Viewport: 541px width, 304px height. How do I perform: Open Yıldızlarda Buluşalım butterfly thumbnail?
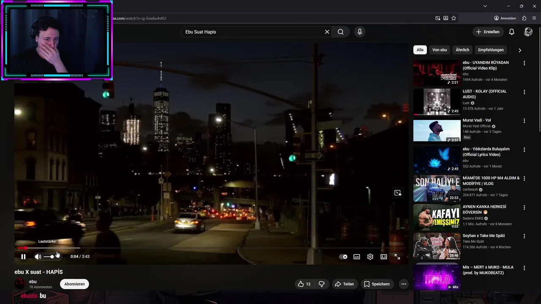pyautogui.click(x=437, y=159)
